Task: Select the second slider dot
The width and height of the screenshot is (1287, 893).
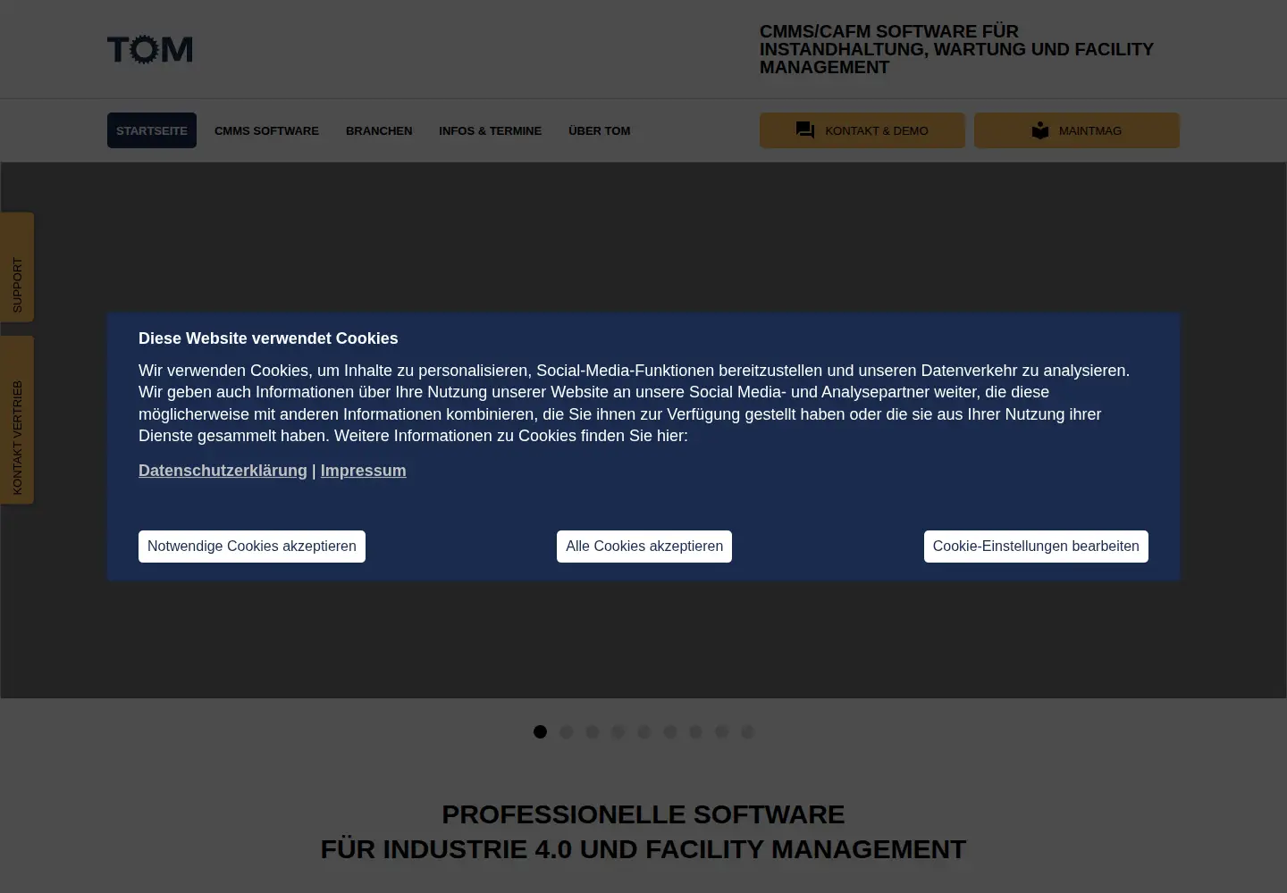Action: [566, 732]
